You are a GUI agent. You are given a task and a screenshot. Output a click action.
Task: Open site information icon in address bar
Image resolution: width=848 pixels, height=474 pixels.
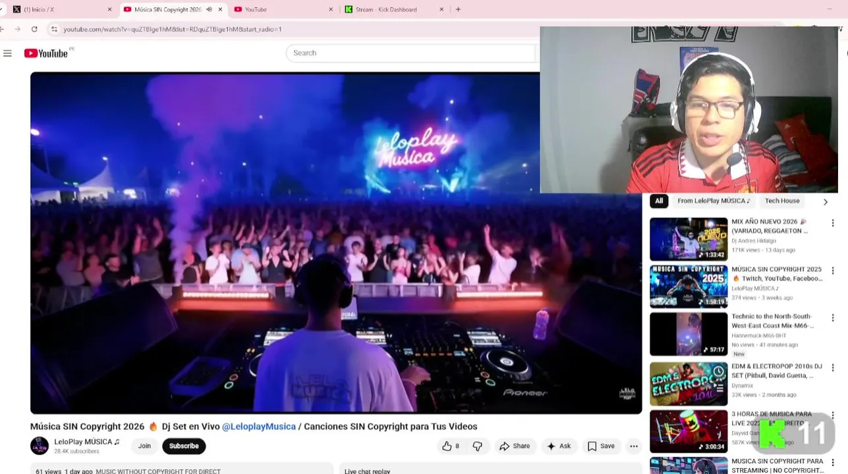point(54,29)
